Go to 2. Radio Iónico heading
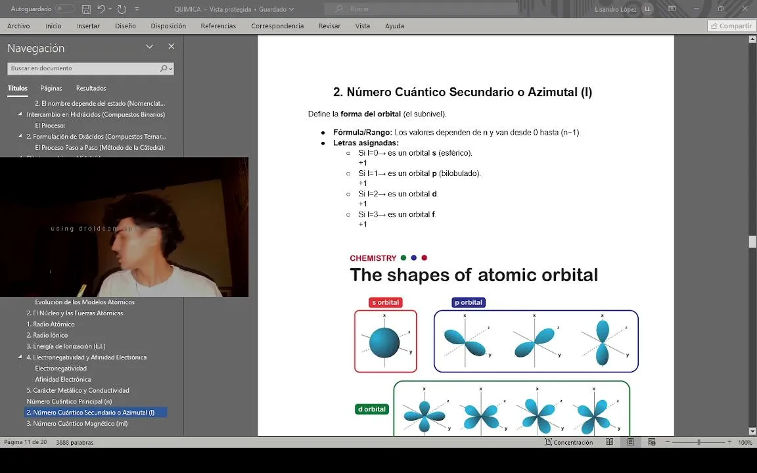Screen dimensions: 757x473 click(x=47, y=336)
